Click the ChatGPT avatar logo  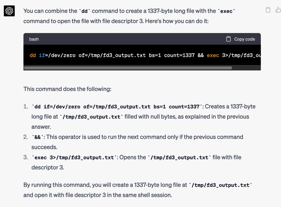pos(9,11)
